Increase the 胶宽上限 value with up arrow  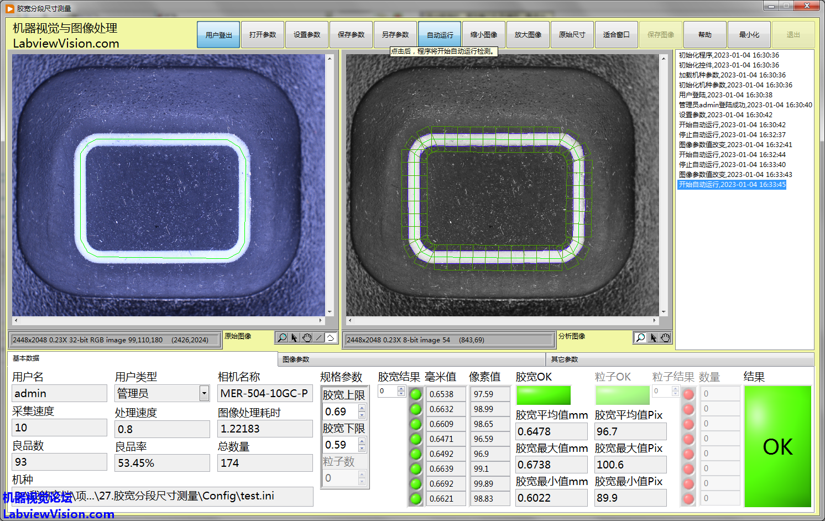point(362,408)
